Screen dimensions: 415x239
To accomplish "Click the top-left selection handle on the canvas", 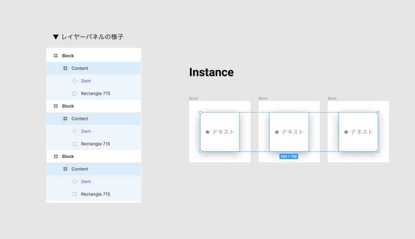I will point(200,112).
